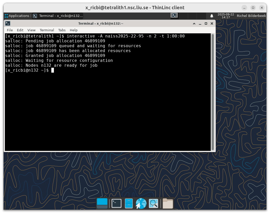Open the File menu
270x214 pixels.
10,30
